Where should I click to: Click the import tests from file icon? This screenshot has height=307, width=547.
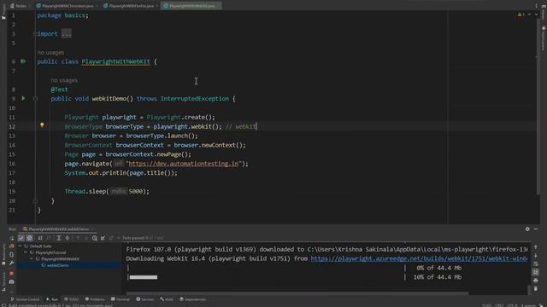point(103,238)
